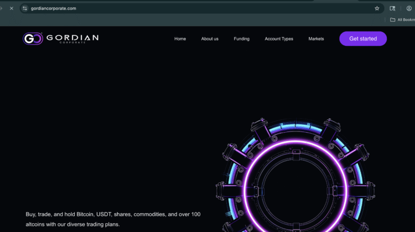Open the Account Types menu item

click(279, 39)
